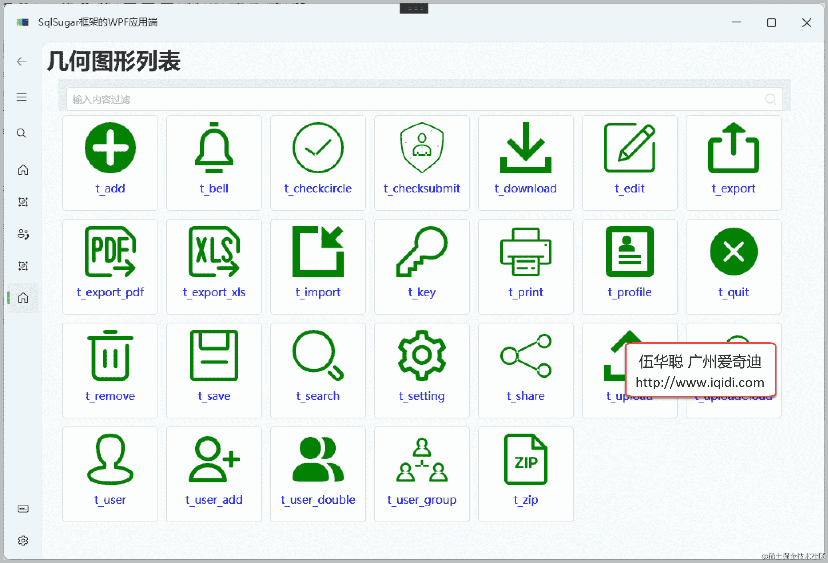Choose the t_export share-box icon

(734, 148)
